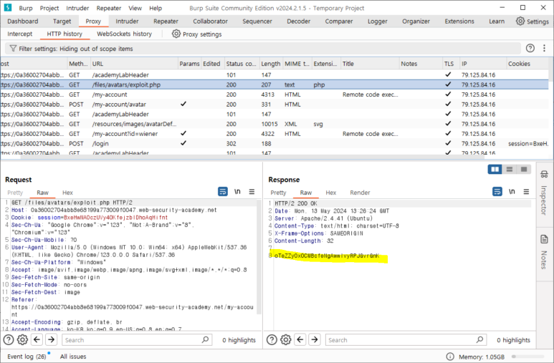This screenshot has width=554, height=363.
Task: Select Response Render view tab
Action: (x=360, y=193)
